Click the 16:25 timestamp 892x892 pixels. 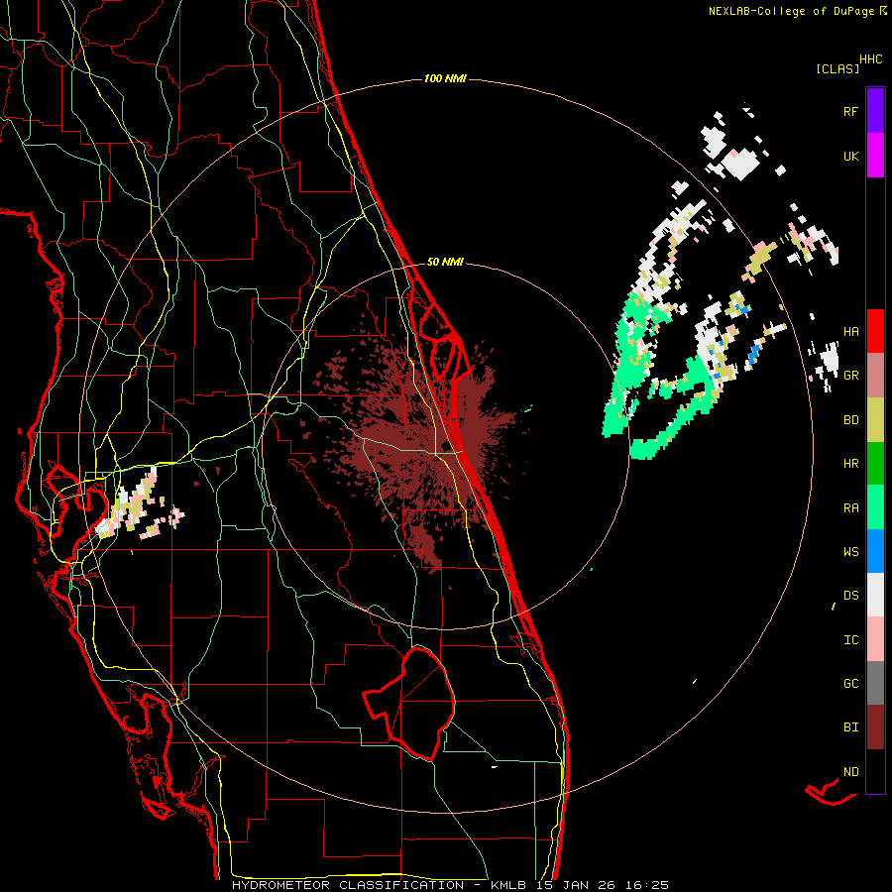click(648, 885)
